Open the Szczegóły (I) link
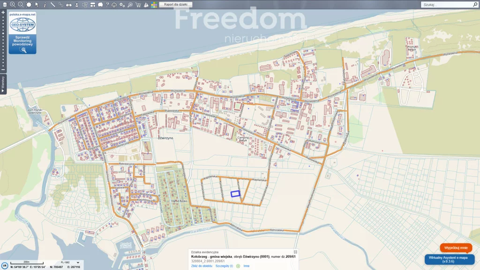 (224, 266)
